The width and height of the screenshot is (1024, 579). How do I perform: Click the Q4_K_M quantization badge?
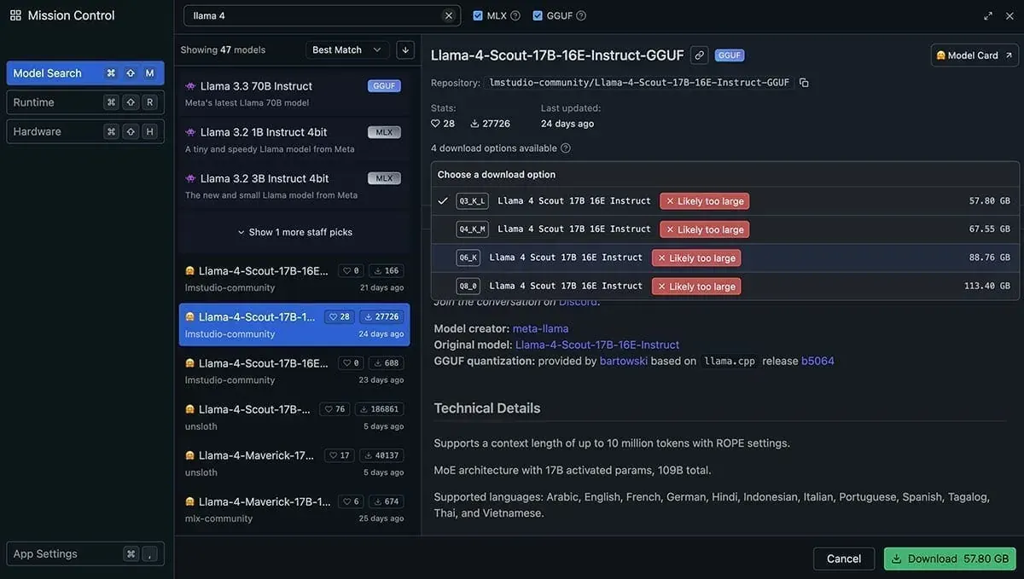[472, 229]
